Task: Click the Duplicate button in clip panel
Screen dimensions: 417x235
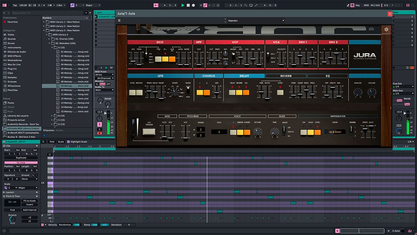Action: tap(21, 157)
